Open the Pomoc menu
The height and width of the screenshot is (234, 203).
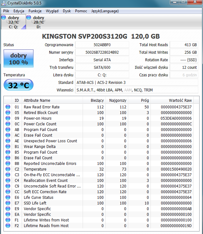click(81, 11)
